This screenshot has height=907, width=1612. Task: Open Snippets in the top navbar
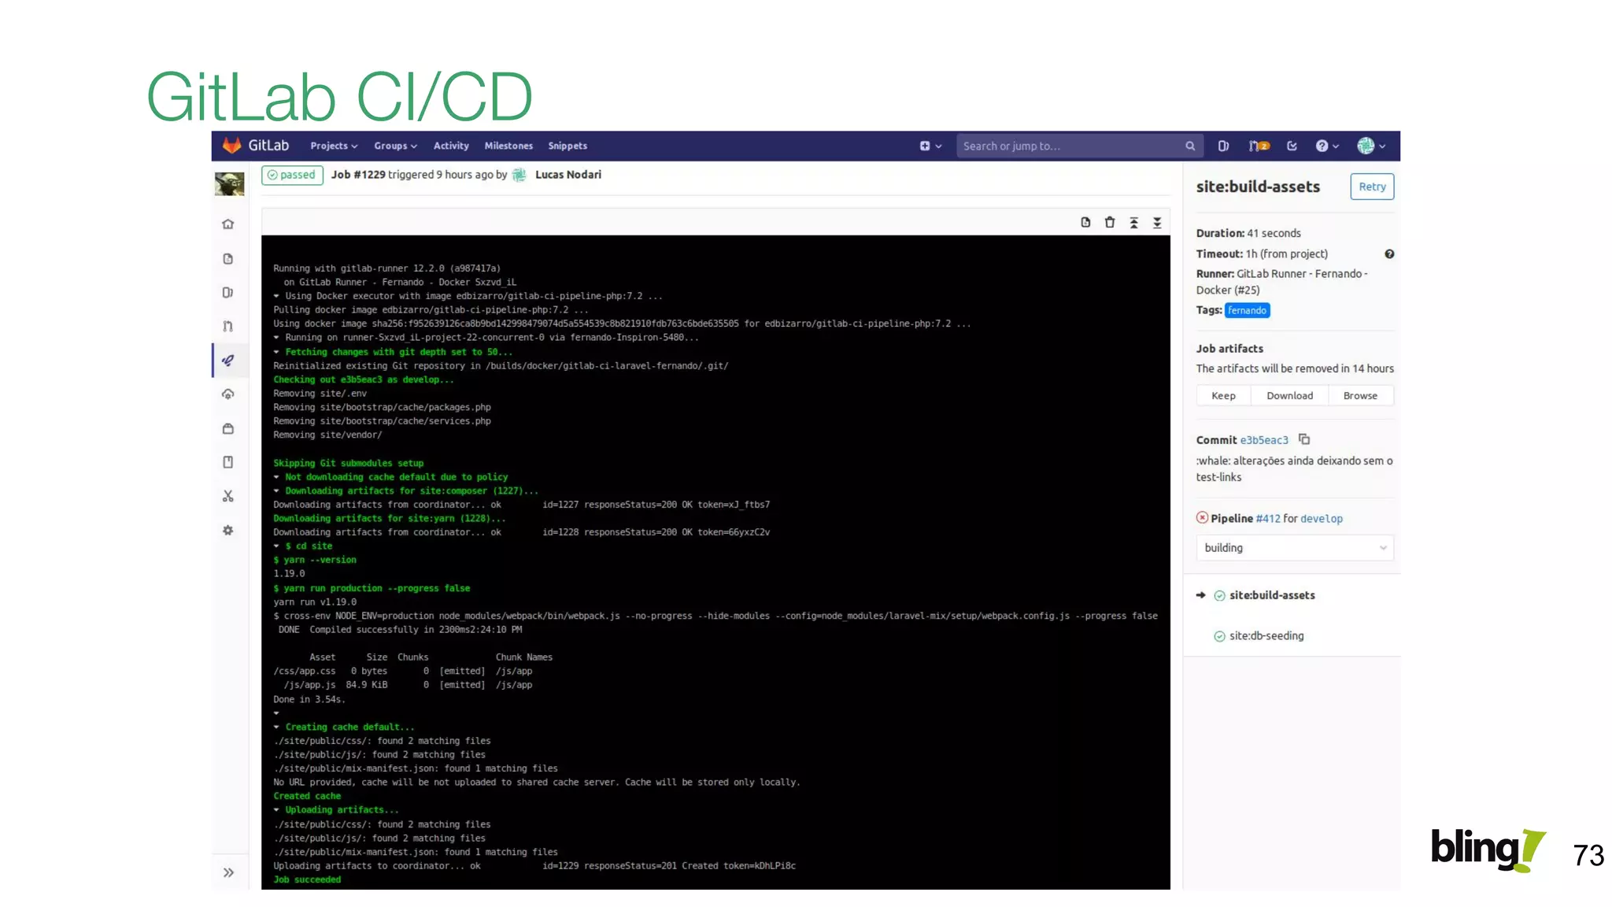click(x=568, y=146)
